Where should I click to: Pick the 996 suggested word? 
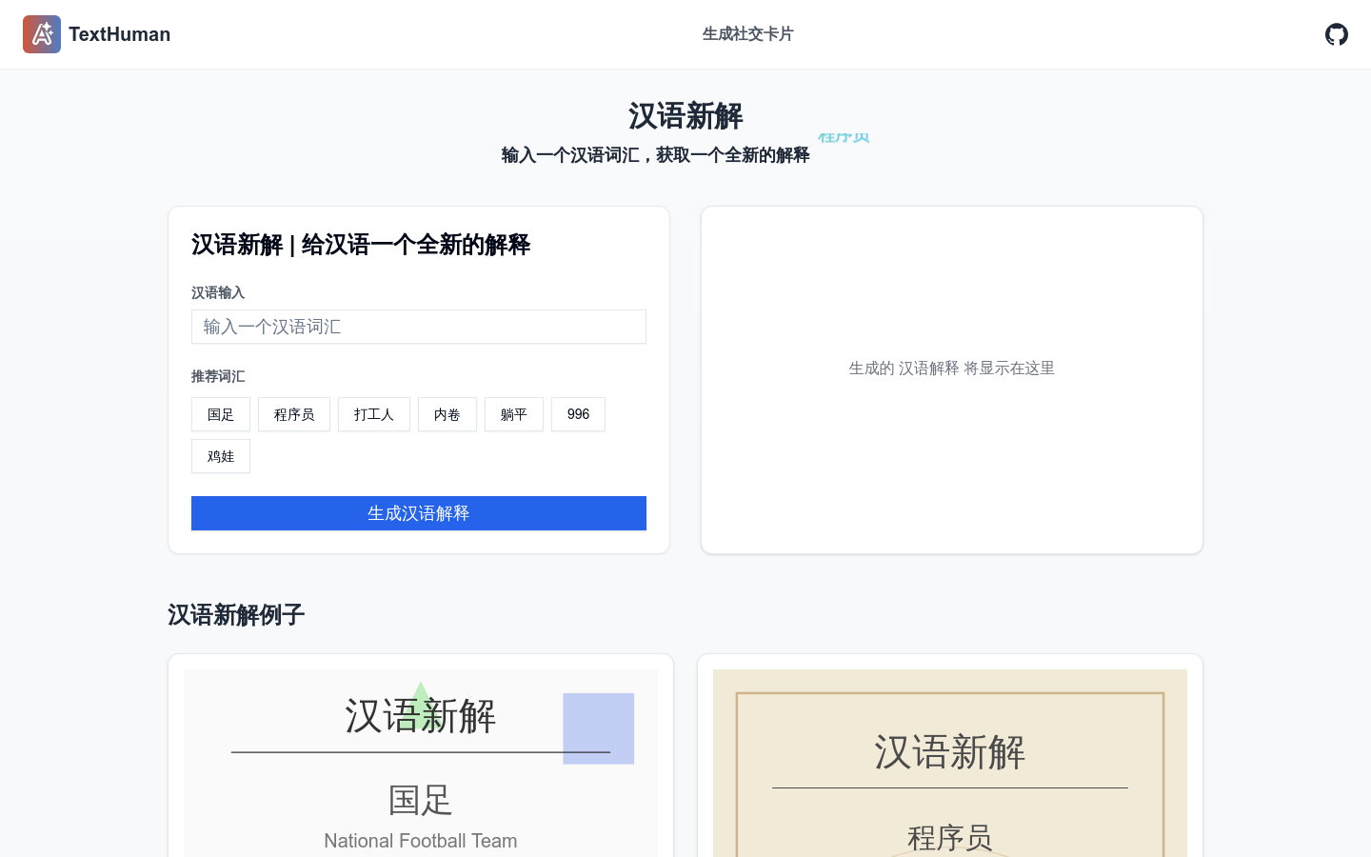click(578, 414)
